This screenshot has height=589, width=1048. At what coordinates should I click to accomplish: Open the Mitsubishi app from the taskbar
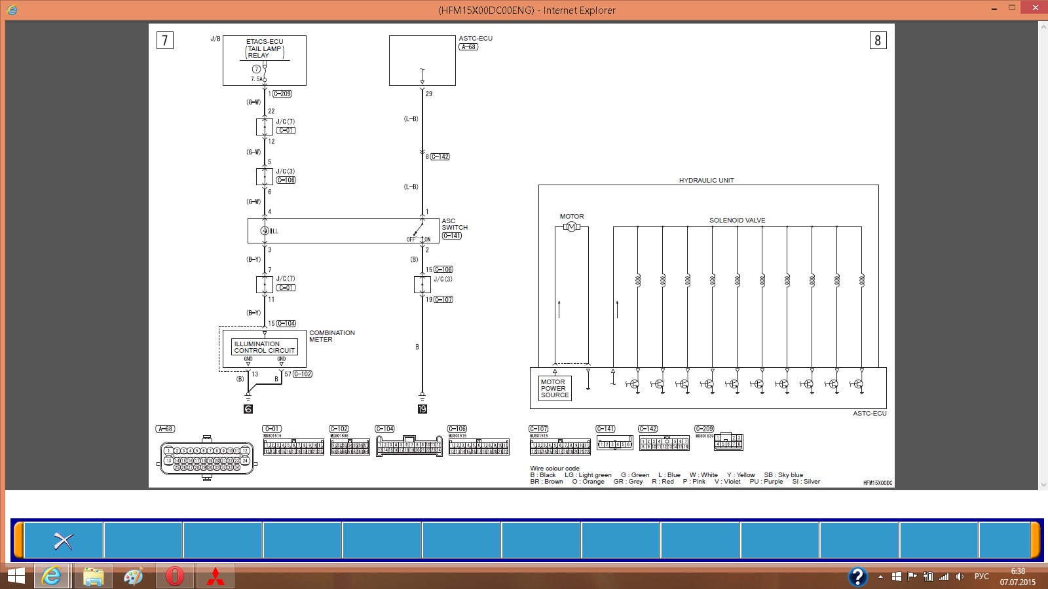(215, 576)
